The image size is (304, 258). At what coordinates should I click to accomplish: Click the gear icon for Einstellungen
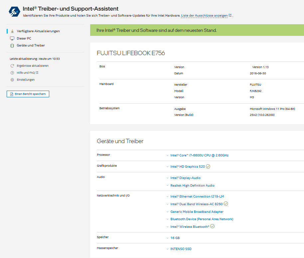pyautogui.click(x=12, y=80)
